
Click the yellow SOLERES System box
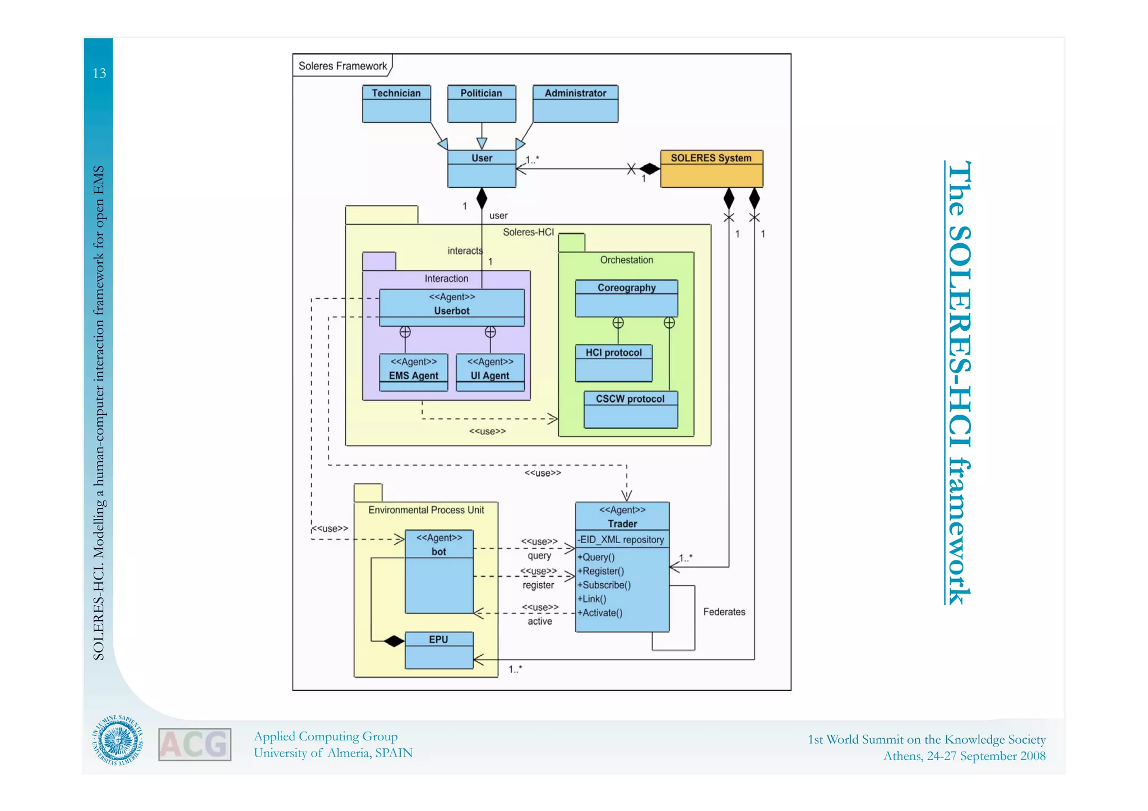point(711,168)
